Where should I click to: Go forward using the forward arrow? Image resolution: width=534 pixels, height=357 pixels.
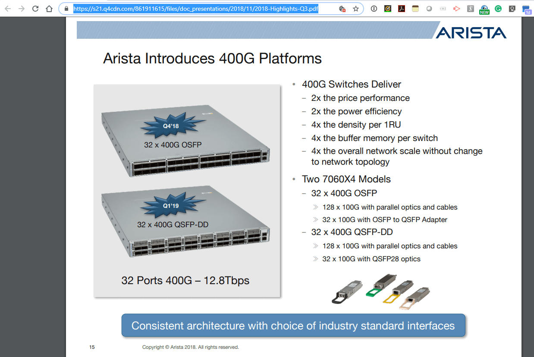[21, 9]
